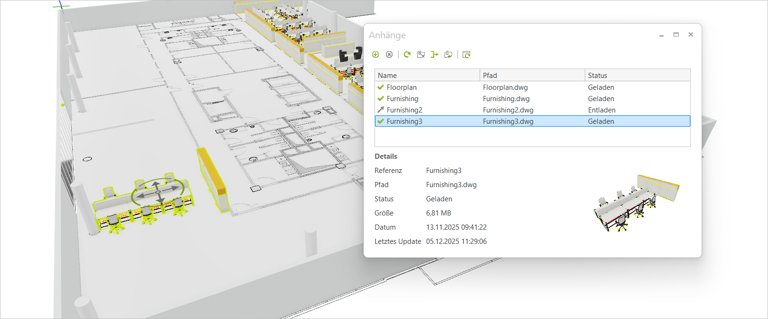
Task: Click the checkmark icon beside Floorplan
Action: (x=381, y=87)
